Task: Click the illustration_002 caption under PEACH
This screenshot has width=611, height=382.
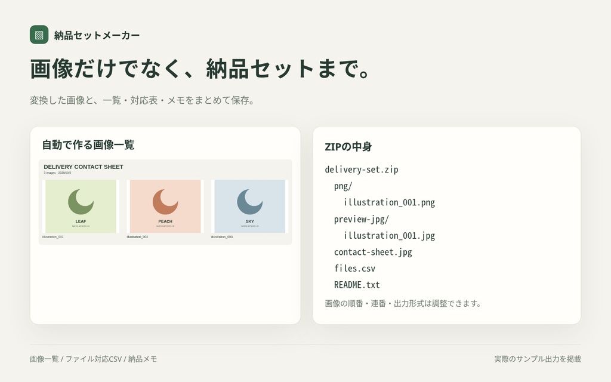Action: click(138, 237)
